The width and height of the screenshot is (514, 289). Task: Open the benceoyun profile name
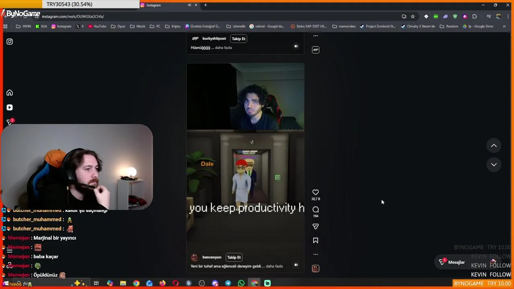click(212, 257)
